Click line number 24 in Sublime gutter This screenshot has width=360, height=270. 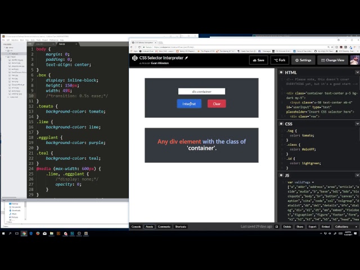(x=31, y=169)
